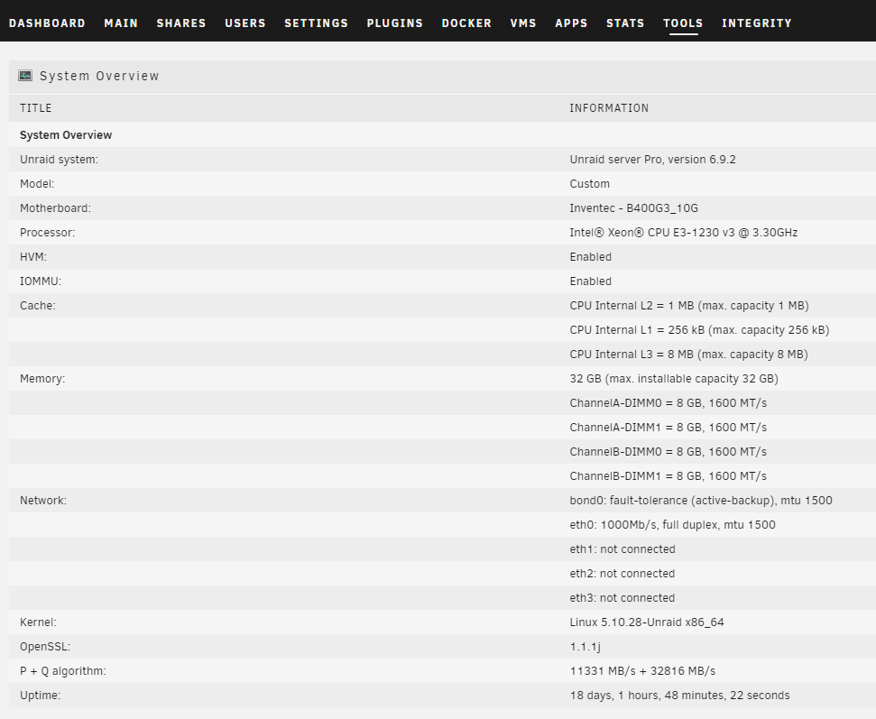Image resolution: width=876 pixels, height=719 pixels.
Task: Click the Intel Xeon processor value
Action: [x=683, y=233]
